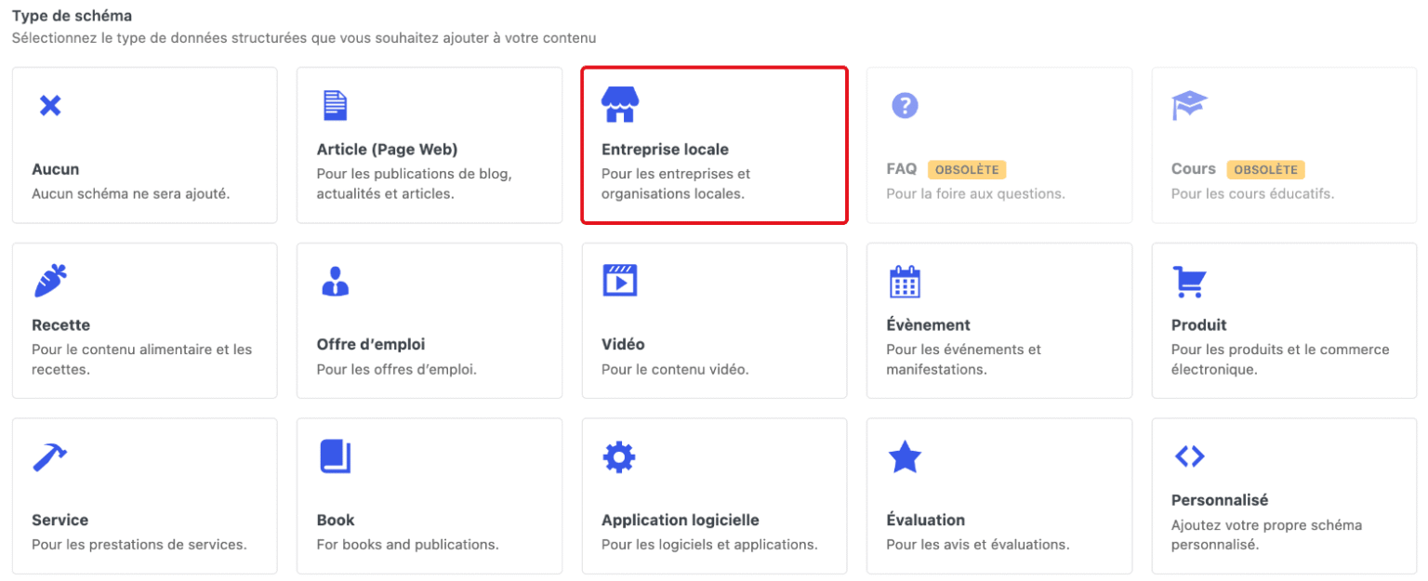
Task: Click the calendar Évènement icon
Action: point(905,281)
